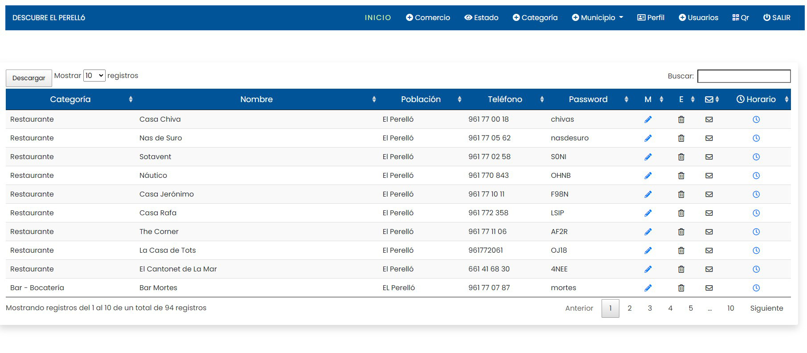Image resolution: width=807 pixels, height=353 pixels.
Task: Click the envelope icon for Sotavent
Action: click(x=709, y=157)
